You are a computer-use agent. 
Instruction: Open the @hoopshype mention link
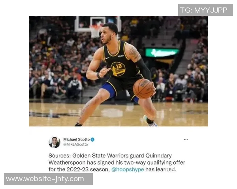coord(128,170)
